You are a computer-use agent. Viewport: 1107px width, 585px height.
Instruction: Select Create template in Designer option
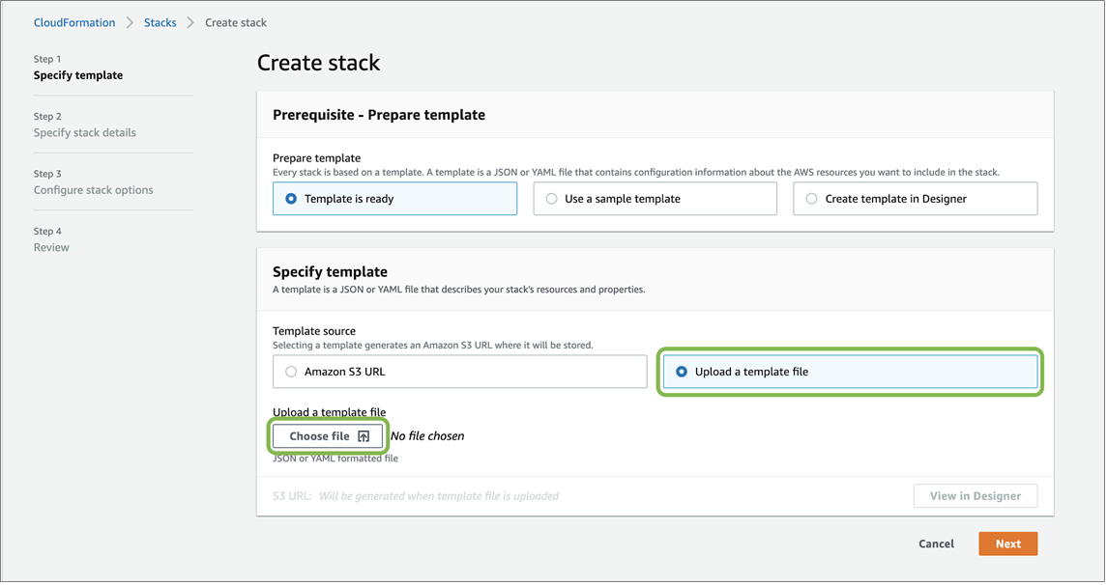(810, 198)
